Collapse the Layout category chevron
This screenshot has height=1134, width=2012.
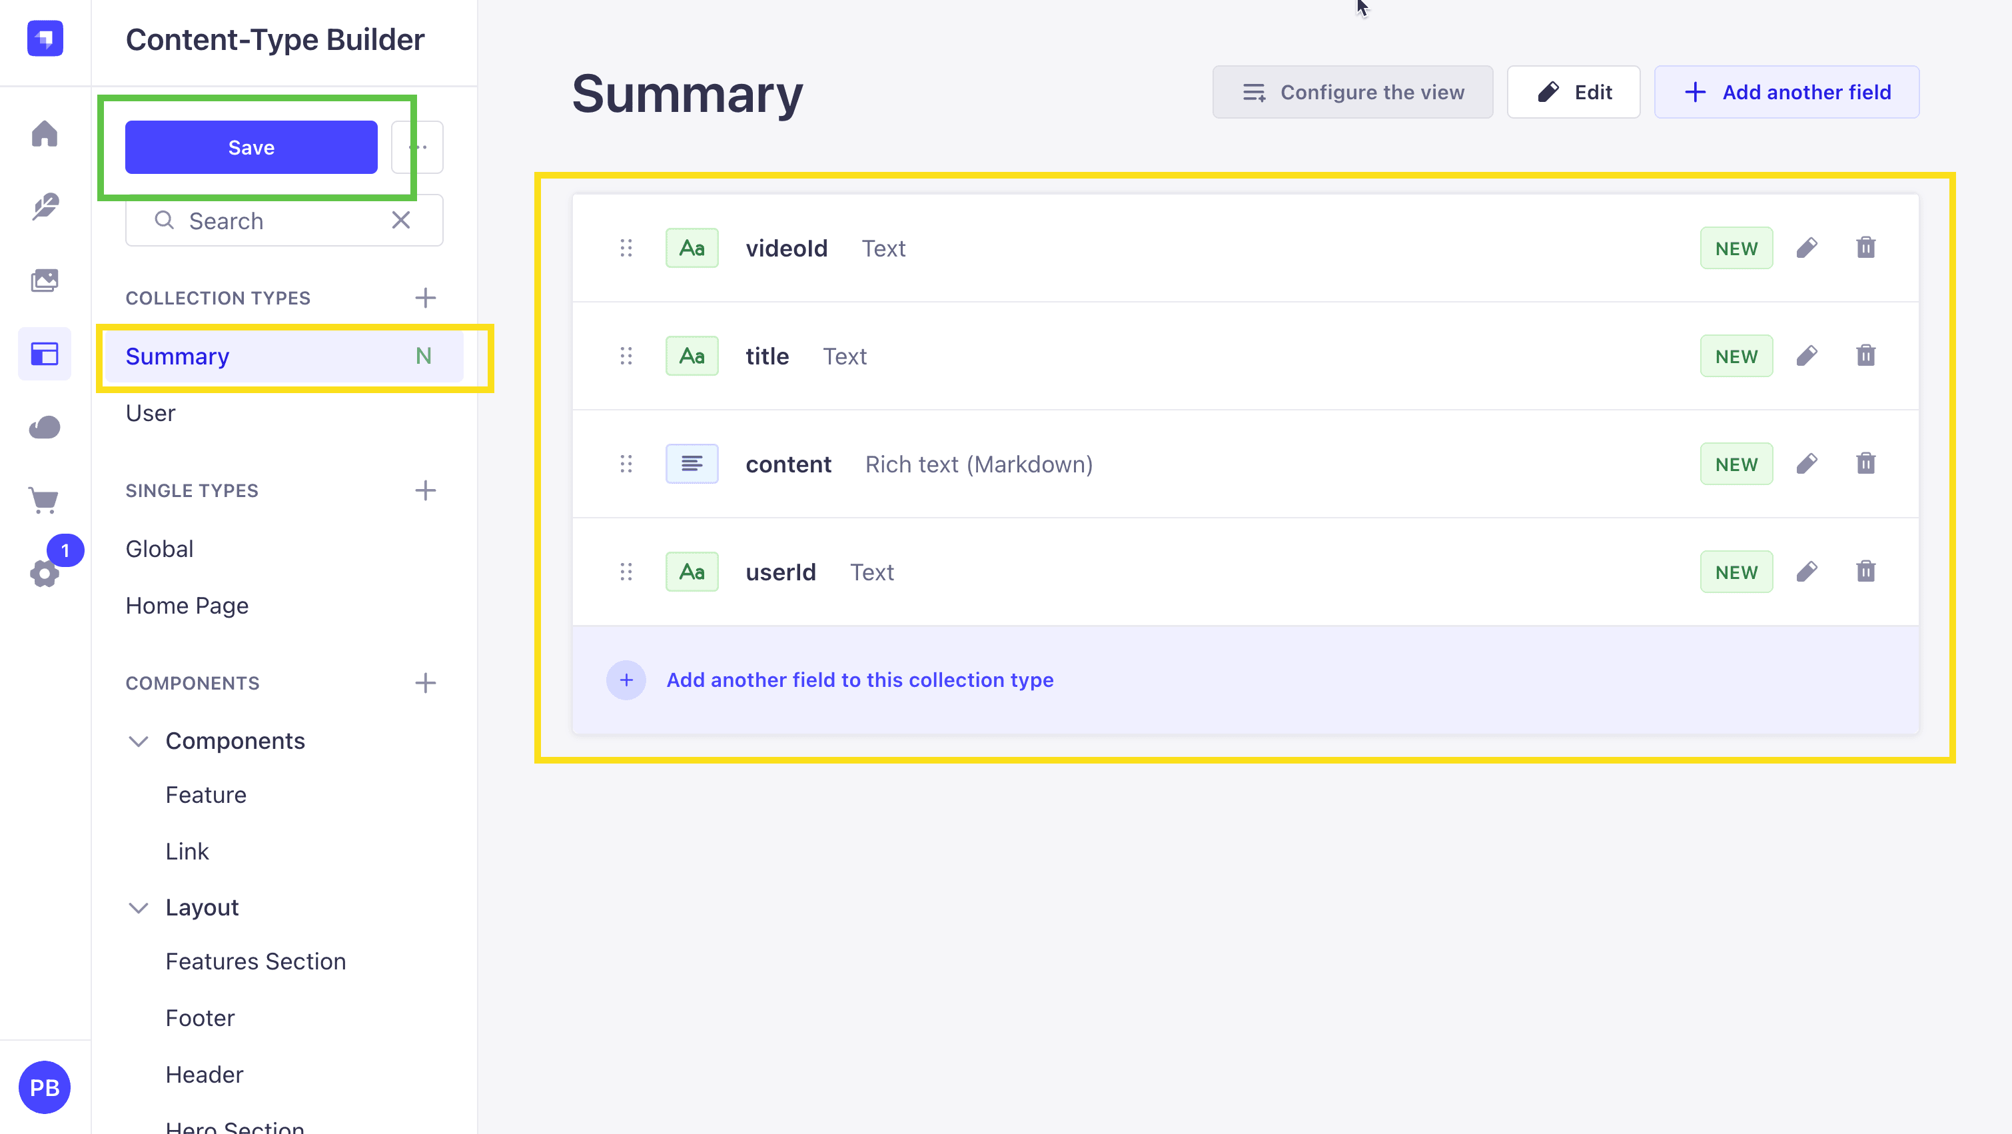pyautogui.click(x=139, y=907)
